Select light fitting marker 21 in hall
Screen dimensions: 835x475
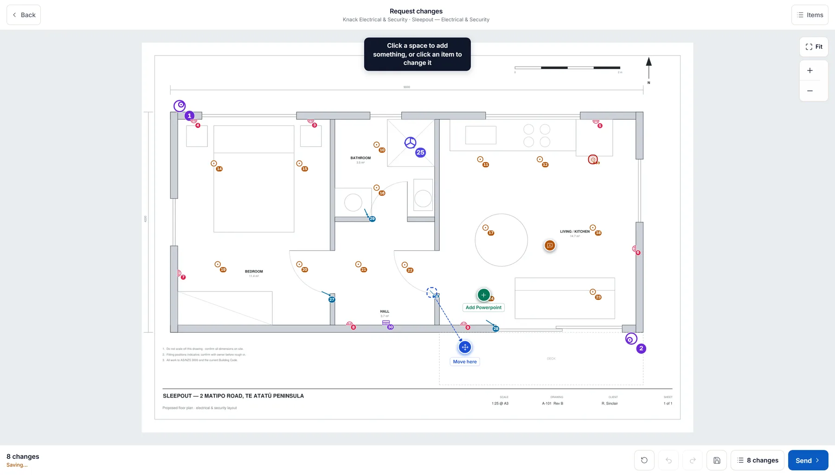click(358, 264)
